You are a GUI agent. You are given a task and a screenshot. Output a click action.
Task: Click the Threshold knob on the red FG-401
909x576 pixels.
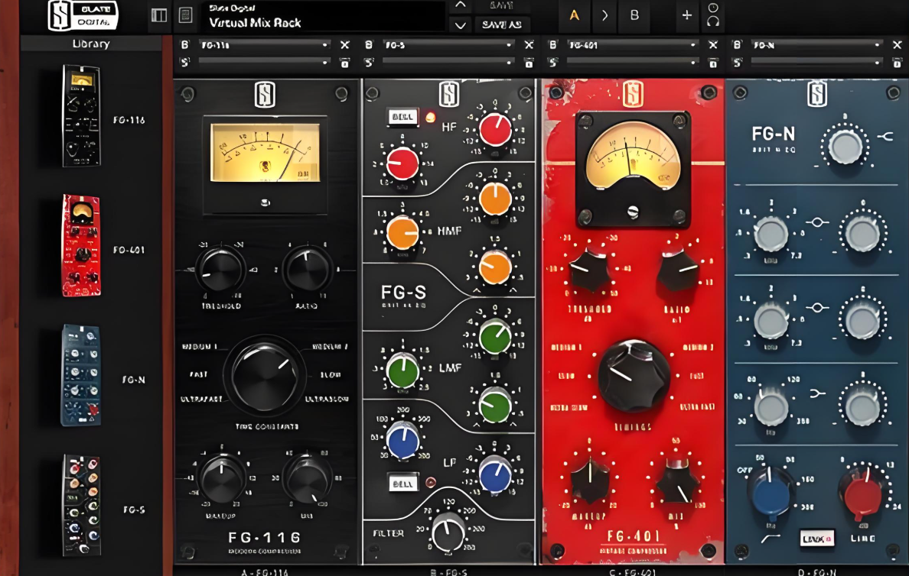pos(589,270)
